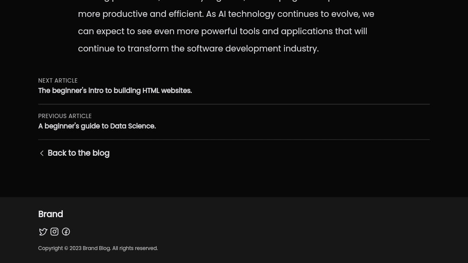468x263 pixels.
Task: Click the words "Data Science" in previous article title
Action: point(132,126)
